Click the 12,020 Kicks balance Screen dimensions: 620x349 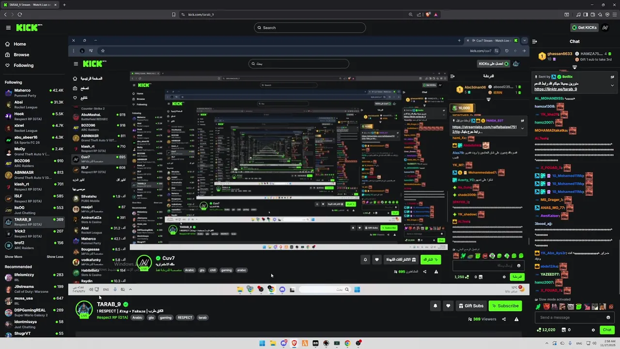[x=546, y=330]
